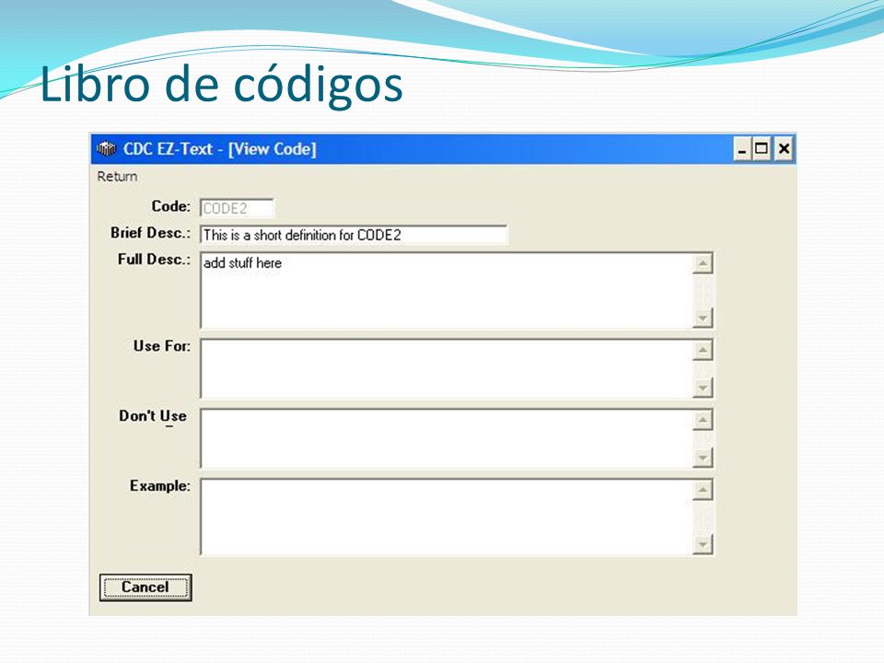Click scroll up arrow of Full Desc. box
Viewport: 884px width, 663px height.
(x=703, y=263)
